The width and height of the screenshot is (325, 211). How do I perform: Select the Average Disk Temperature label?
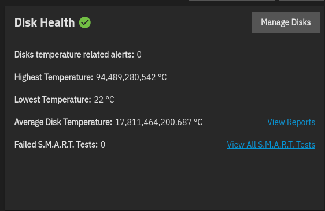pos(63,122)
